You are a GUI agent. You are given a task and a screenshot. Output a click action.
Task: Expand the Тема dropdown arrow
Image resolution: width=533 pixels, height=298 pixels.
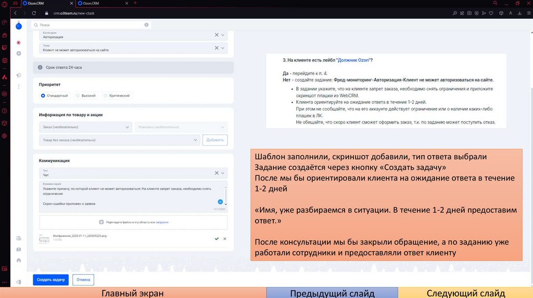tap(223, 48)
